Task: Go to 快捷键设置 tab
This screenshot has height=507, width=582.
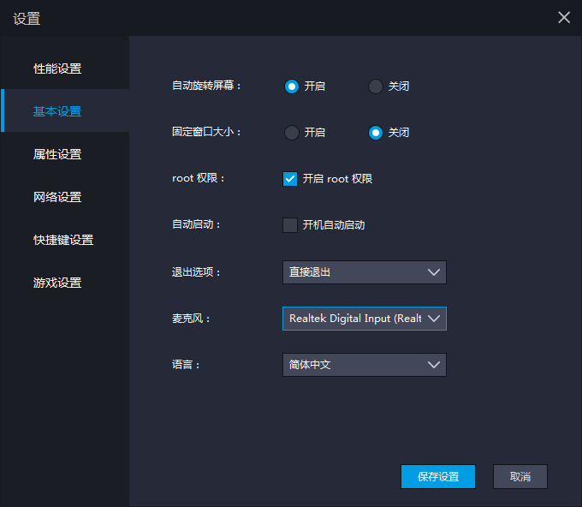Action: tap(63, 240)
